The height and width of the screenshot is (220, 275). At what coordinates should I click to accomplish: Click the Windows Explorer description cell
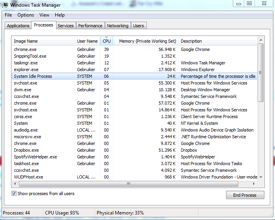[198, 70]
